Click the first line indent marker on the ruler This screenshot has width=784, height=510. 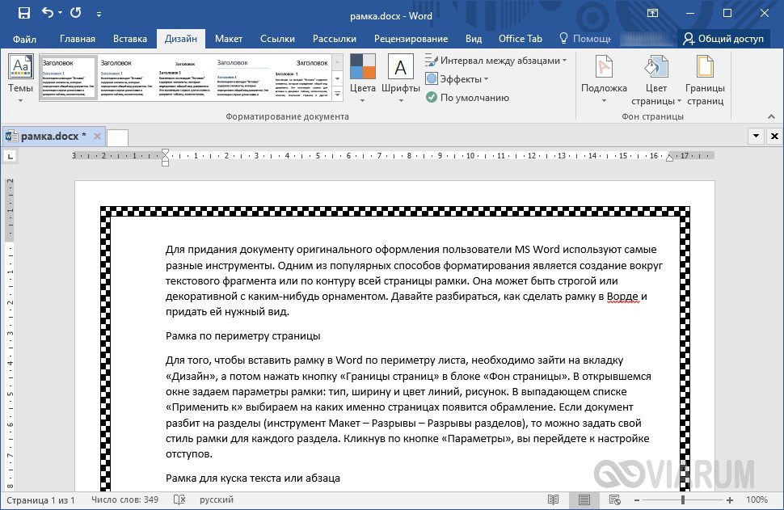coord(166,152)
